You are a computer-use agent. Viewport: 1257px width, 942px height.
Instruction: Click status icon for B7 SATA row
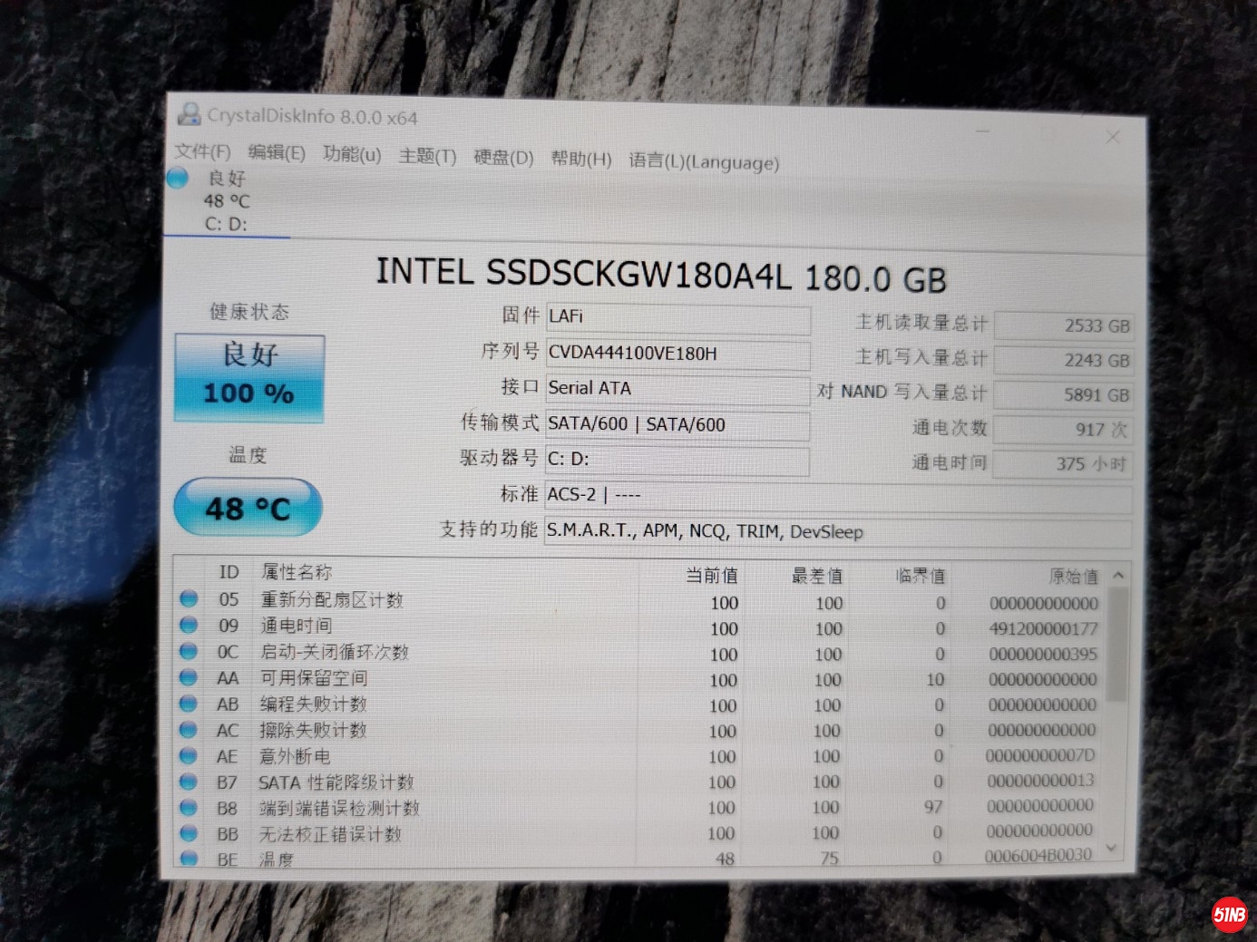click(x=189, y=782)
